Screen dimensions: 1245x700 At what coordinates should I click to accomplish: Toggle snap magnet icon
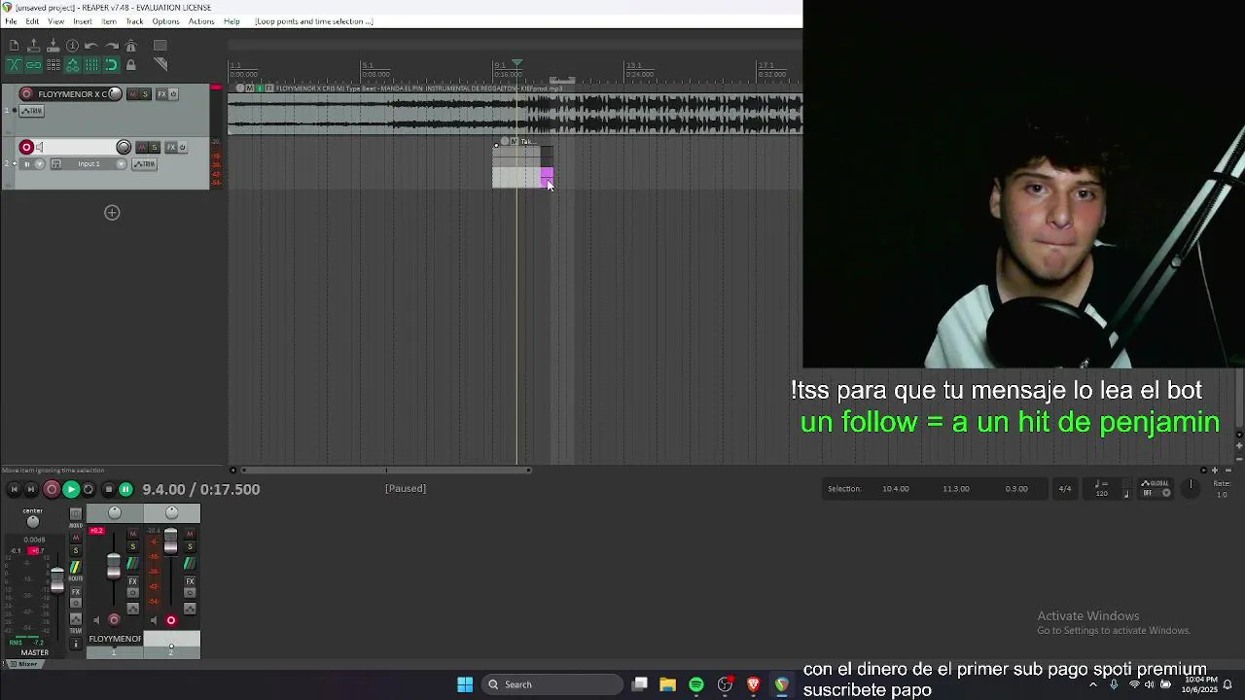pyautogui.click(x=111, y=65)
